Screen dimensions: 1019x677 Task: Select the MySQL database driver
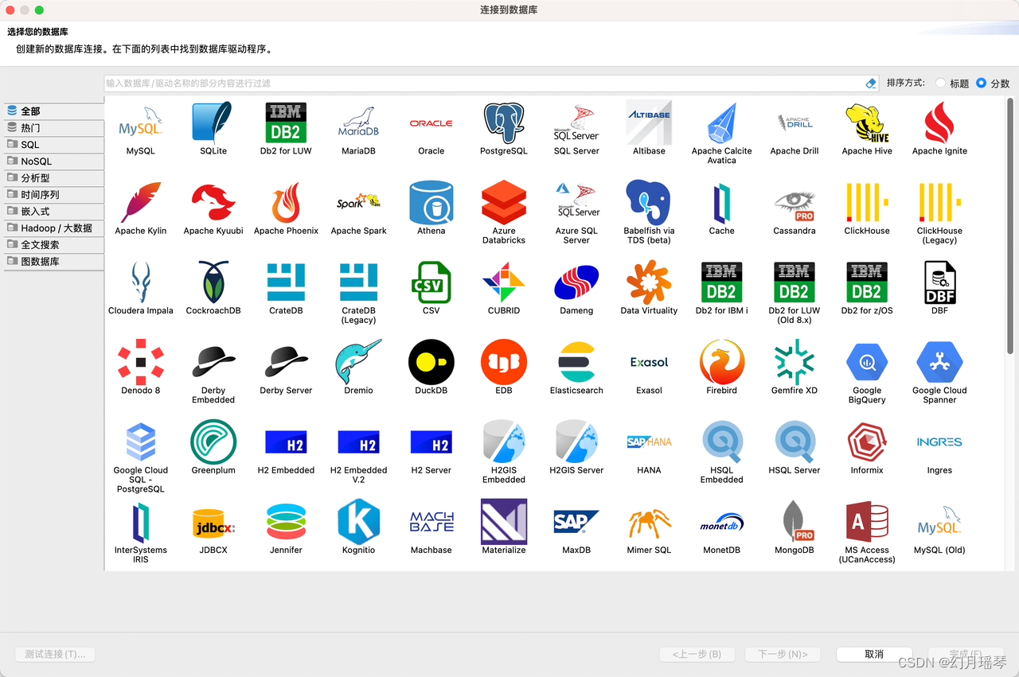tap(141, 129)
